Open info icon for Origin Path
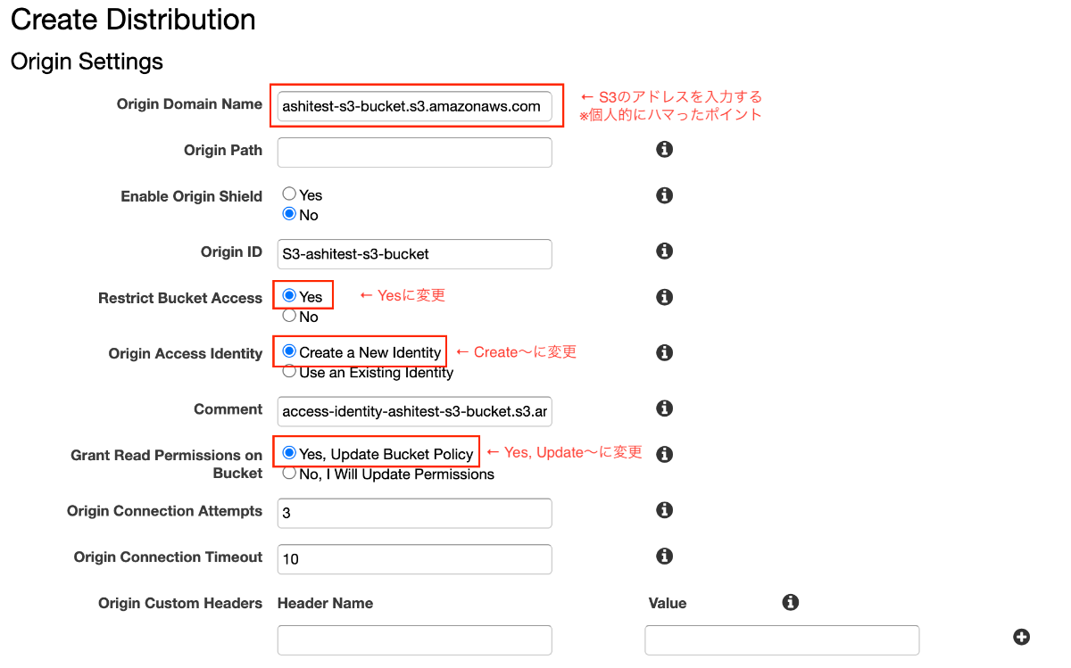Image resolution: width=1071 pixels, height=668 pixels. click(x=664, y=149)
